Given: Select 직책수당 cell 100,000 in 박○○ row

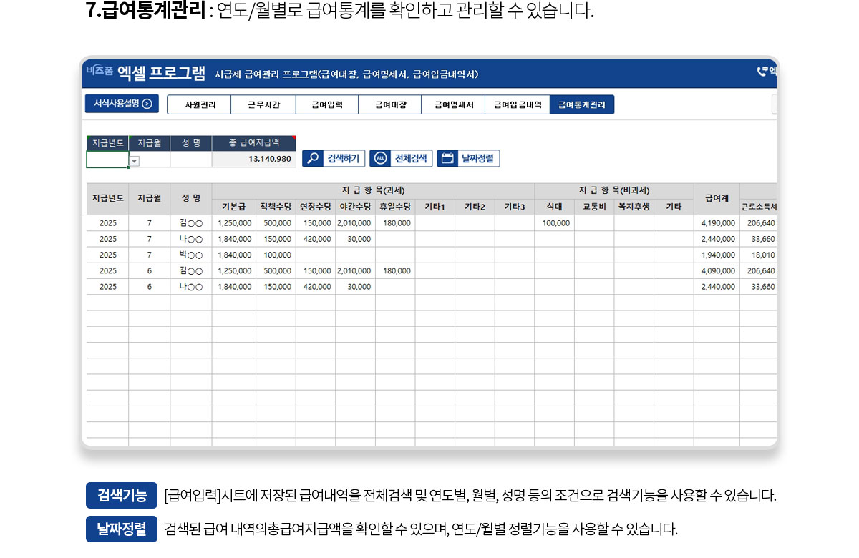Looking at the screenshot, I should click(x=276, y=255).
